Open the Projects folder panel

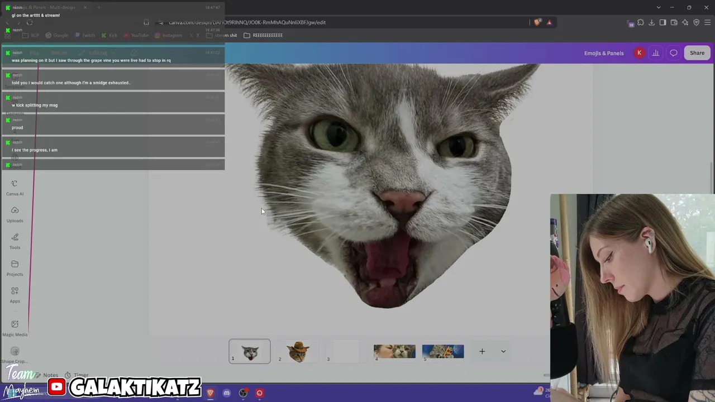click(15, 268)
